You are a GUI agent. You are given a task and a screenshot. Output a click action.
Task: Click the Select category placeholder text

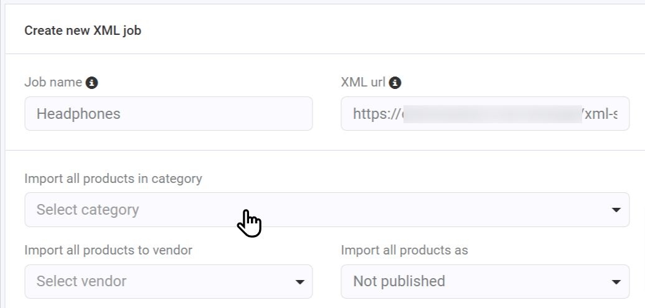88,210
